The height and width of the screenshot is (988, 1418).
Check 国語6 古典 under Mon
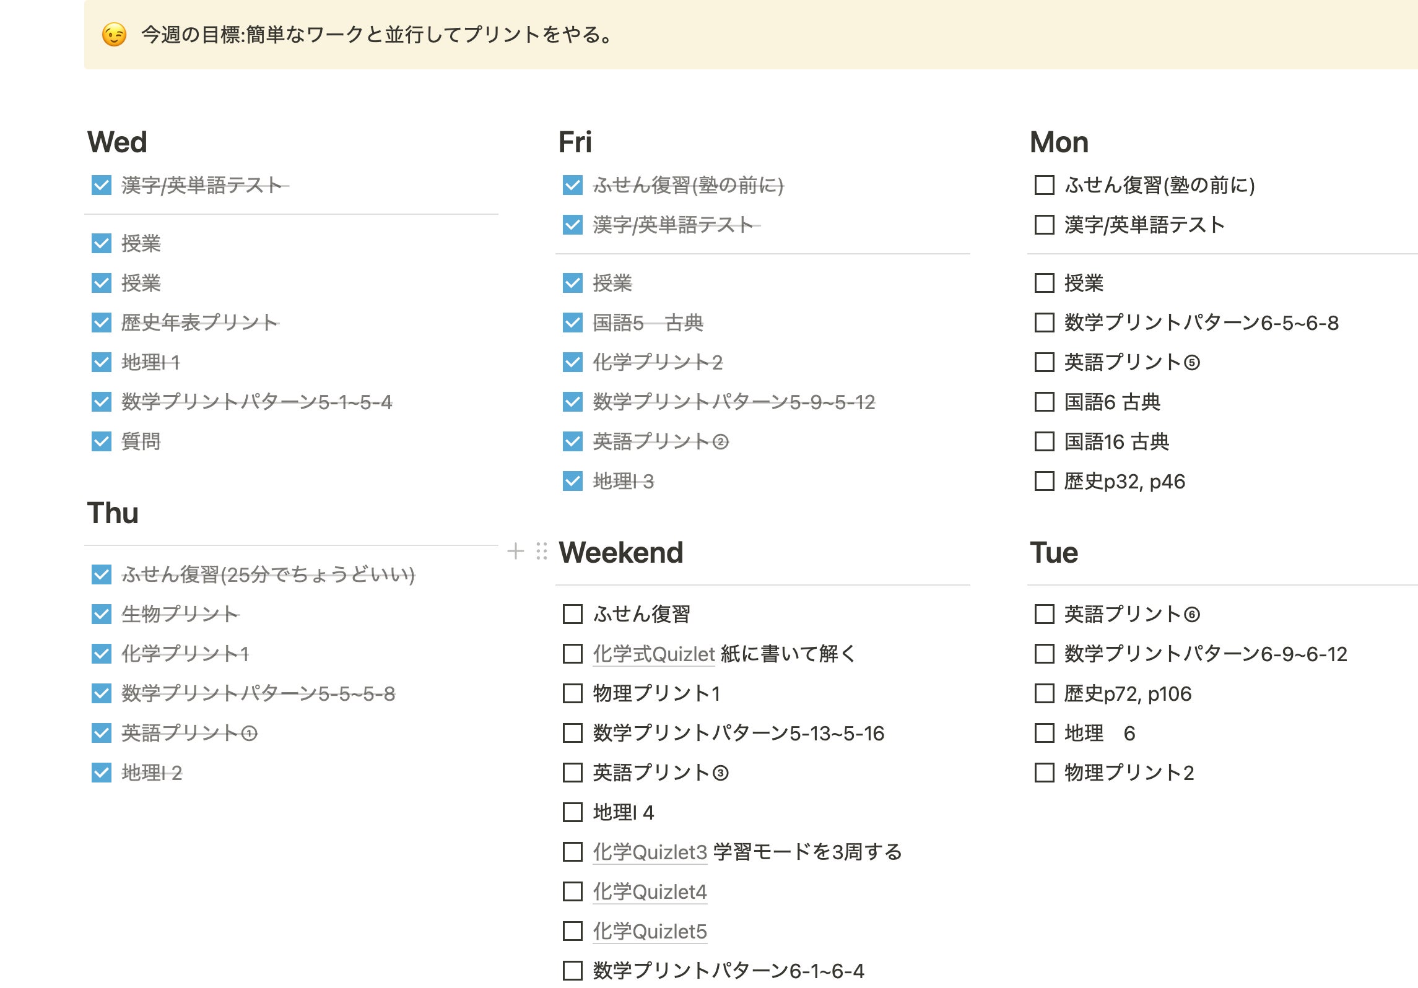point(1045,402)
